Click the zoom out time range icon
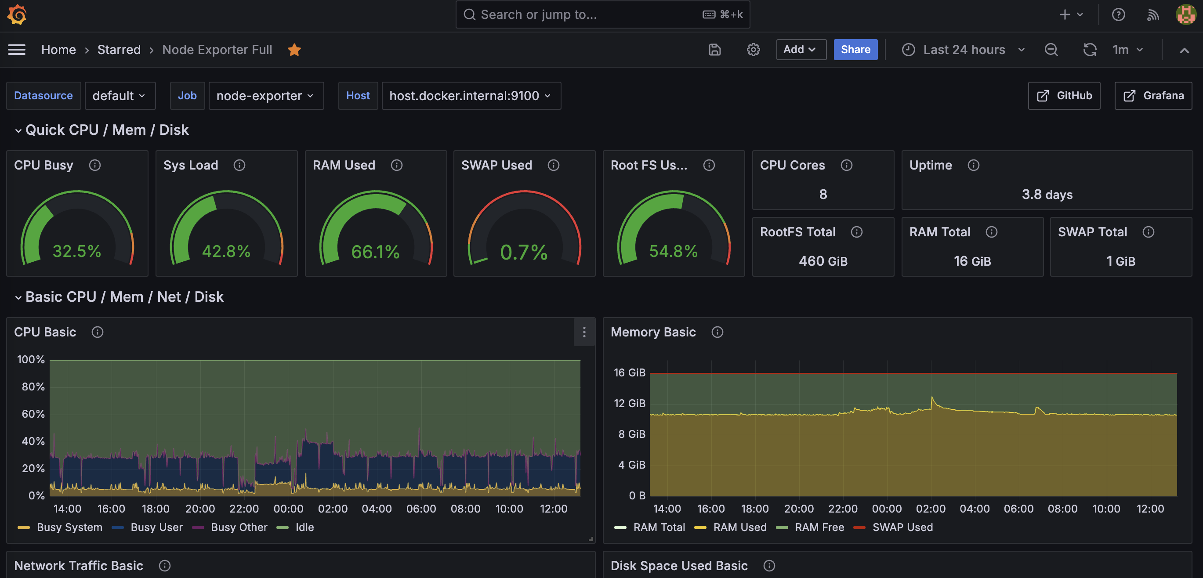 pos(1051,50)
